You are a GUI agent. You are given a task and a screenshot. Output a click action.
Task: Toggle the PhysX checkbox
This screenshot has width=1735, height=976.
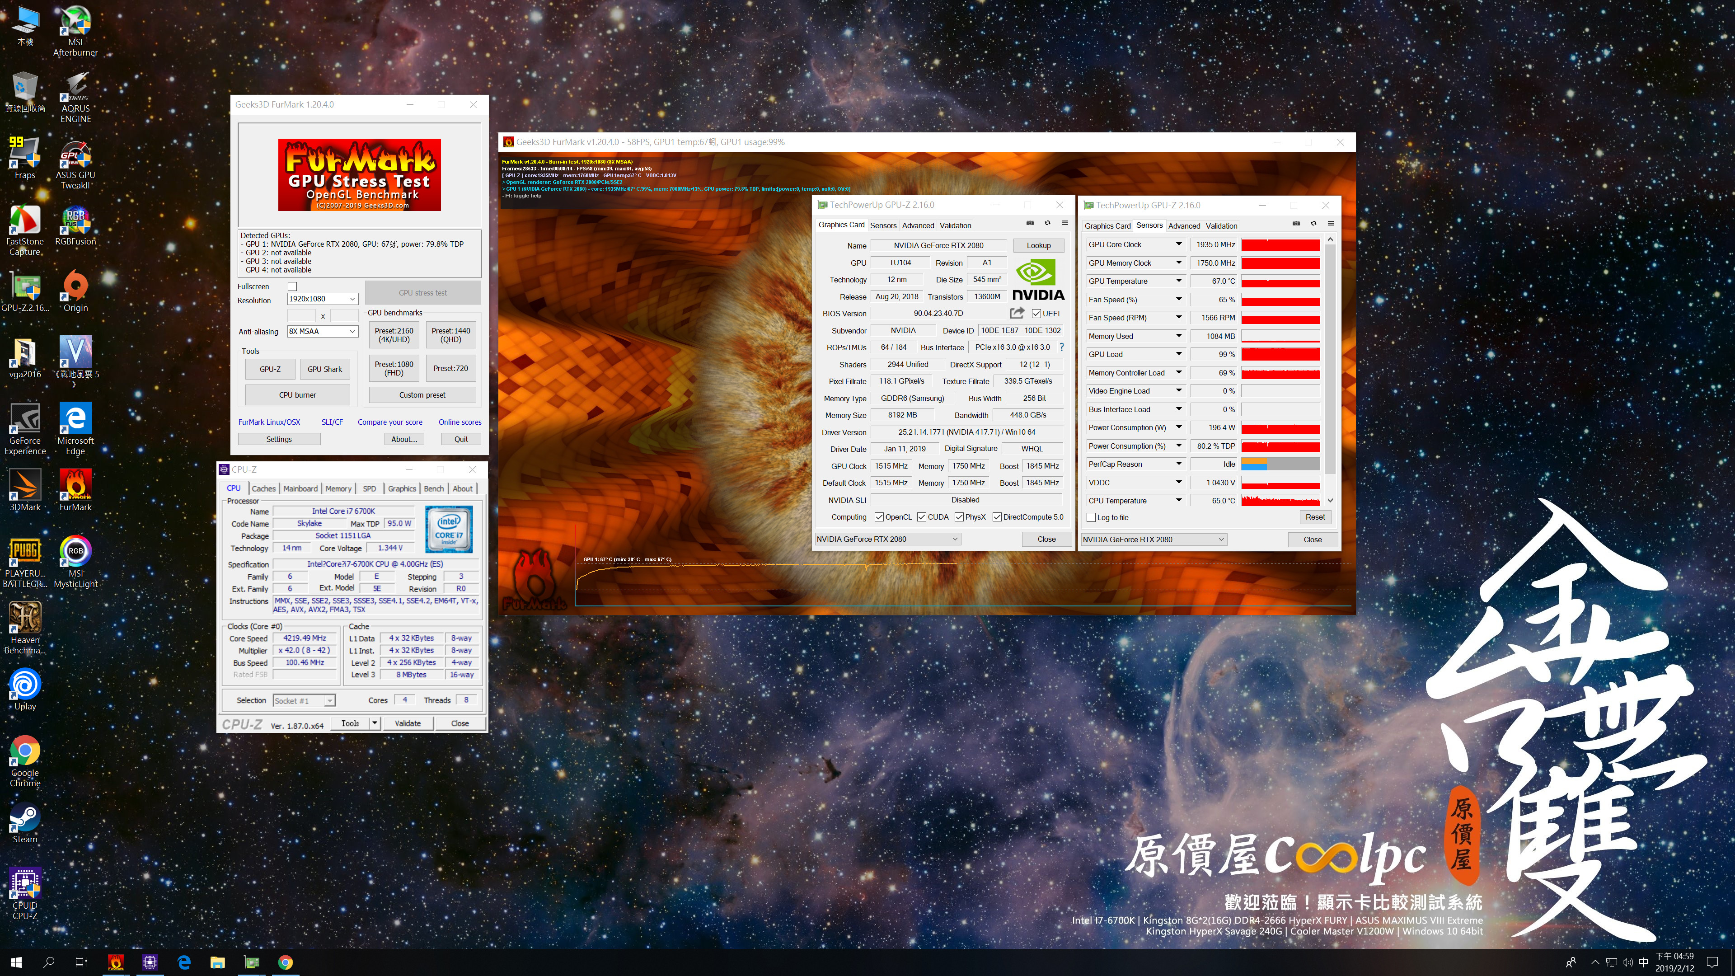pos(959,517)
